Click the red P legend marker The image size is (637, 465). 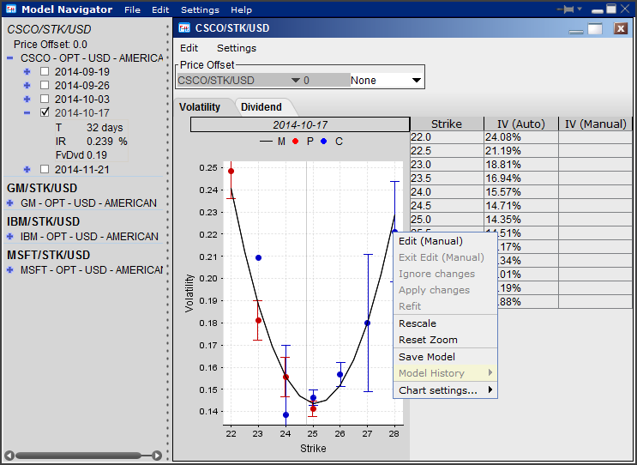pyautogui.click(x=295, y=141)
